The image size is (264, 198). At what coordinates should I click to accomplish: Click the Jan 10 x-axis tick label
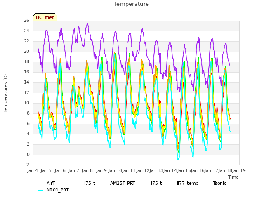coord(115,170)
